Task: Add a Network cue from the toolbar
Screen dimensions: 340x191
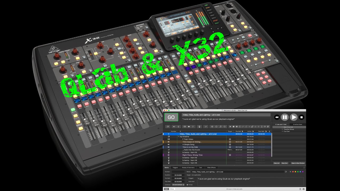Action: [x=212, y=127]
